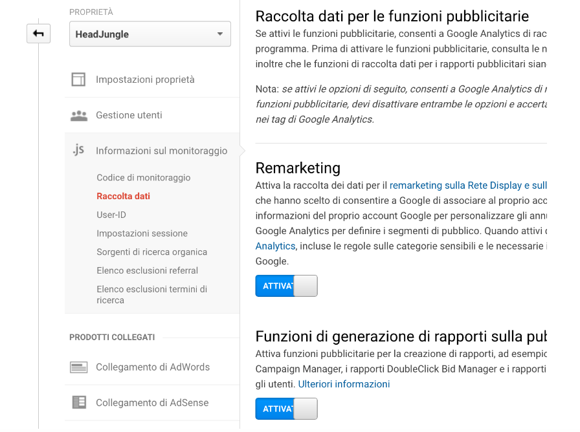Click the Ulteriori informazioni link
This screenshot has width=580, height=432.
[345, 383]
